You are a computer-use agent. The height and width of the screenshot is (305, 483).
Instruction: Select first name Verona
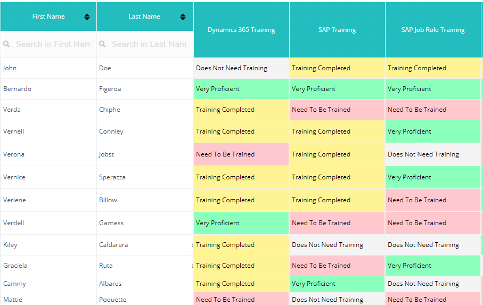[x=13, y=154]
